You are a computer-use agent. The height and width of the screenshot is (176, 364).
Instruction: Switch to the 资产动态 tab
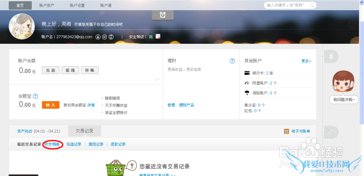pyautogui.click(x=25, y=131)
